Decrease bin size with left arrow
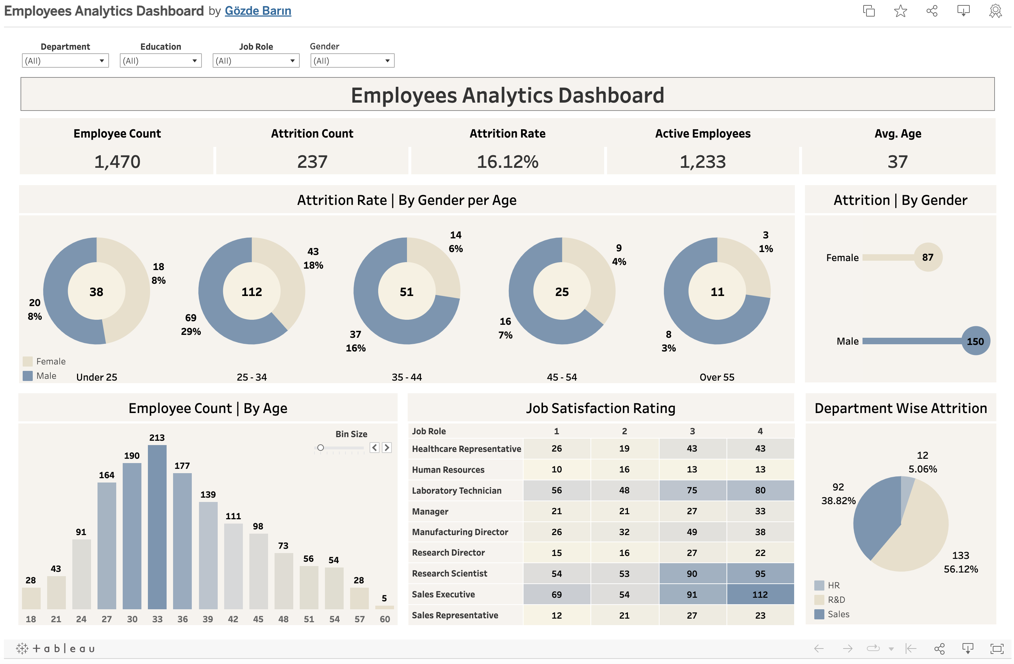 point(375,447)
